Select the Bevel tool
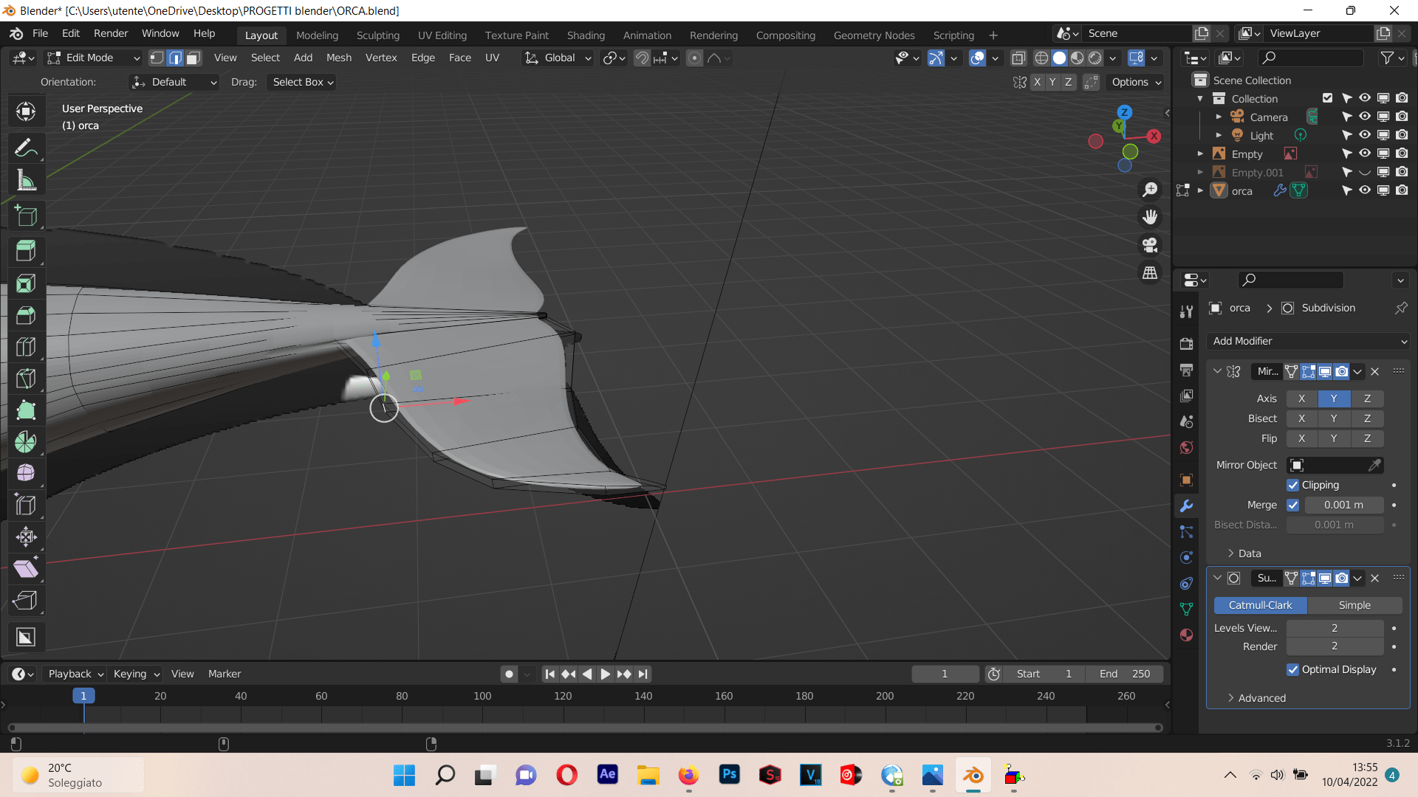Image resolution: width=1418 pixels, height=797 pixels. tap(26, 315)
